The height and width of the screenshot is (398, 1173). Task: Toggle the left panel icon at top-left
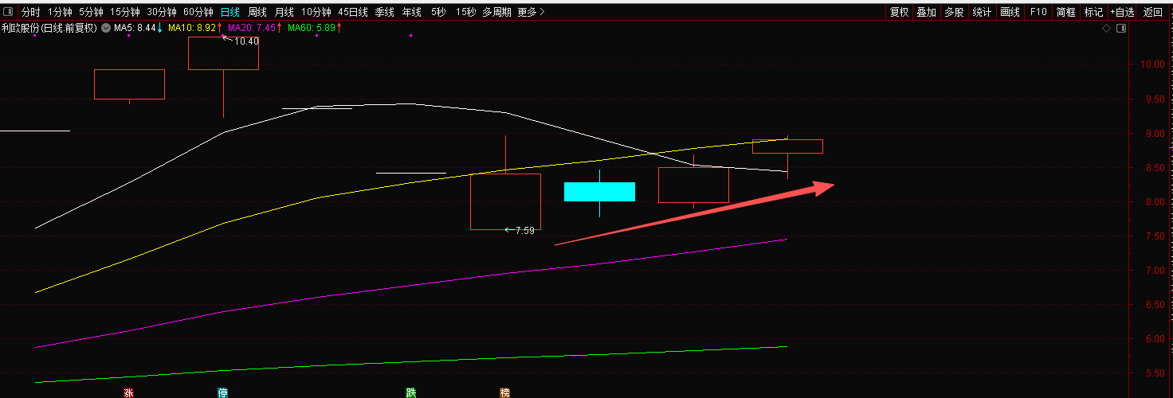click(x=9, y=12)
